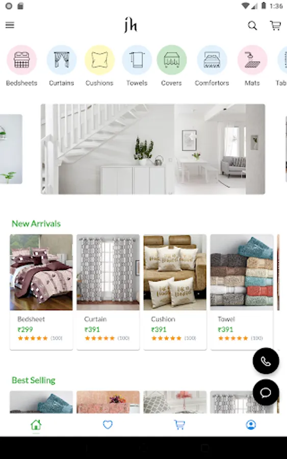Tap the white staircase banner image
This screenshot has width=287, height=459.
click(x=153, y=149)
